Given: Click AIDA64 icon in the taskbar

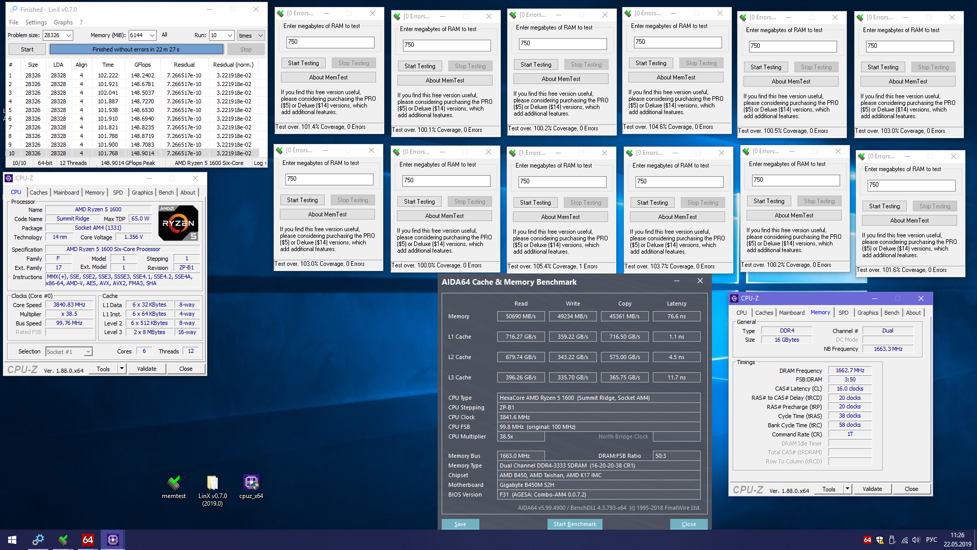Looking at the screenshot, I should tap(88, 539).
